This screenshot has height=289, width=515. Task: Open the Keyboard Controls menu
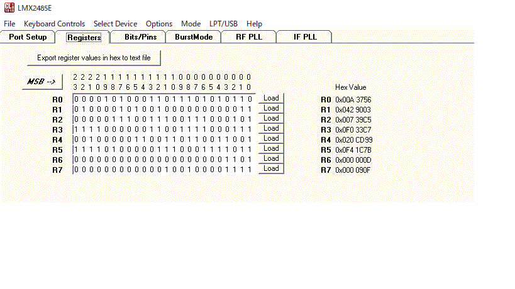click(54, 24)
